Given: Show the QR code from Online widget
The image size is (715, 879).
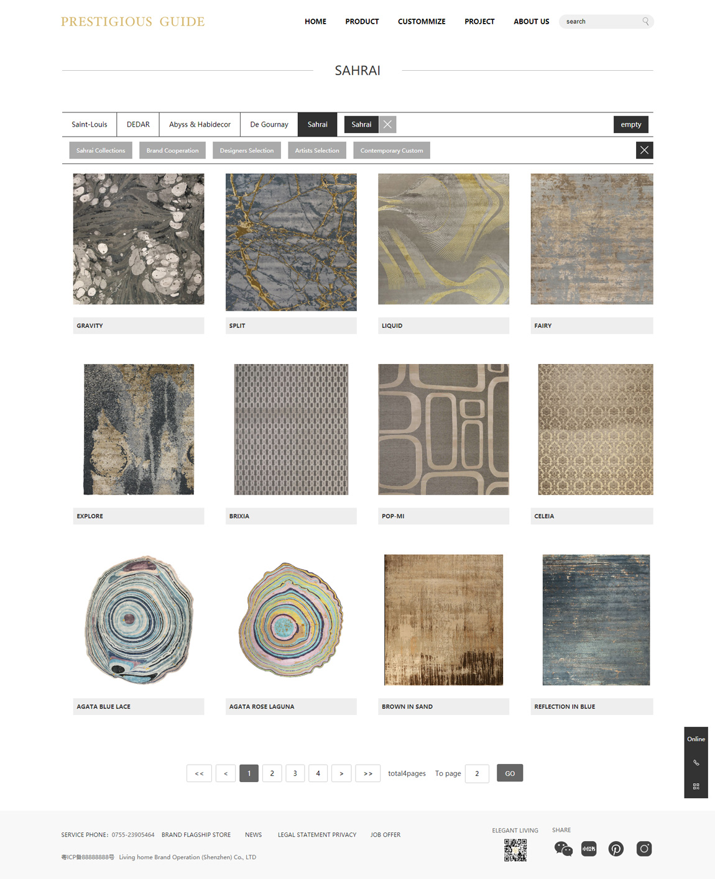Looking at the screenshot, I should point(696,786).
